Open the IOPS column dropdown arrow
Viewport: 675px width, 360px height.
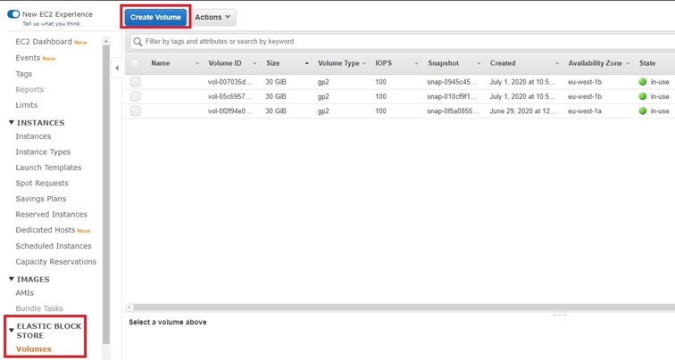pos(416,63)
